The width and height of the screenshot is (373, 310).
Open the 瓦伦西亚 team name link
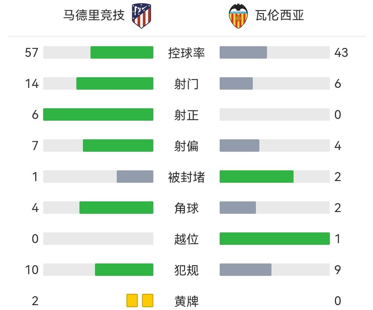pos(280,16)
